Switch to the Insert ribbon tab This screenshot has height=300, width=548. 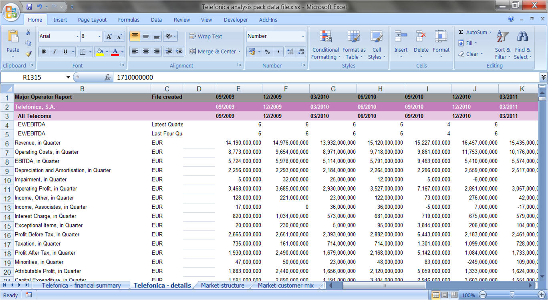60,20
